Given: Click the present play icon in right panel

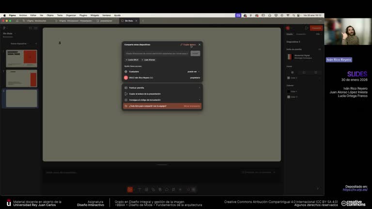Looking at the screenshot, I should pyautogui.click(x=307, y=28).
